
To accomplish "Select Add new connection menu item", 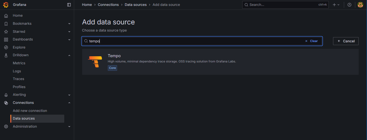I will point(30,111).
